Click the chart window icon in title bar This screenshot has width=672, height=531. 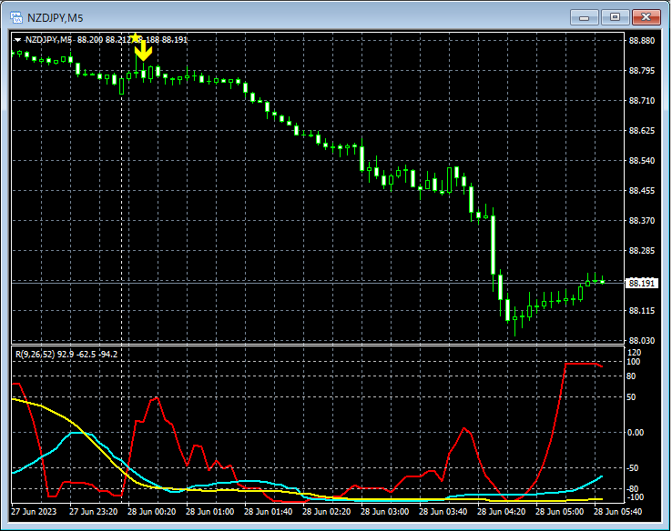tap(16, 15)
